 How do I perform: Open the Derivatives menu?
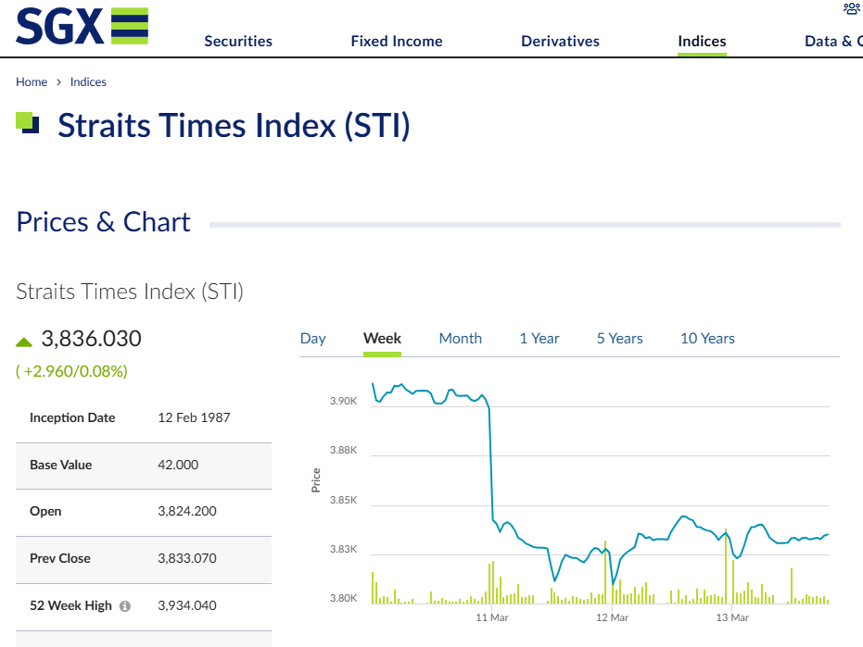click(560, 42)
